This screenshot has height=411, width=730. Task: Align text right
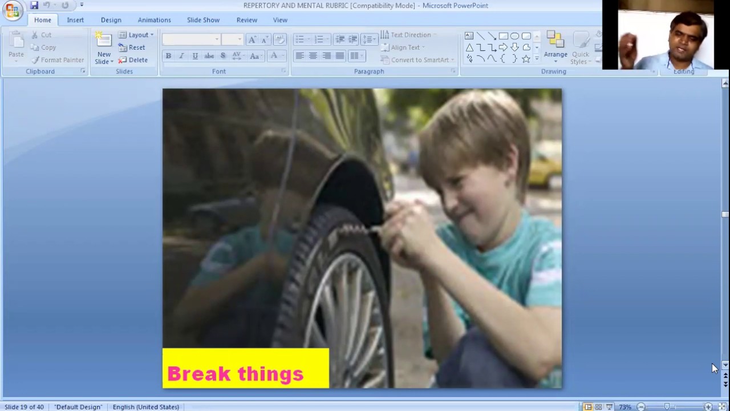pos(327,56)
